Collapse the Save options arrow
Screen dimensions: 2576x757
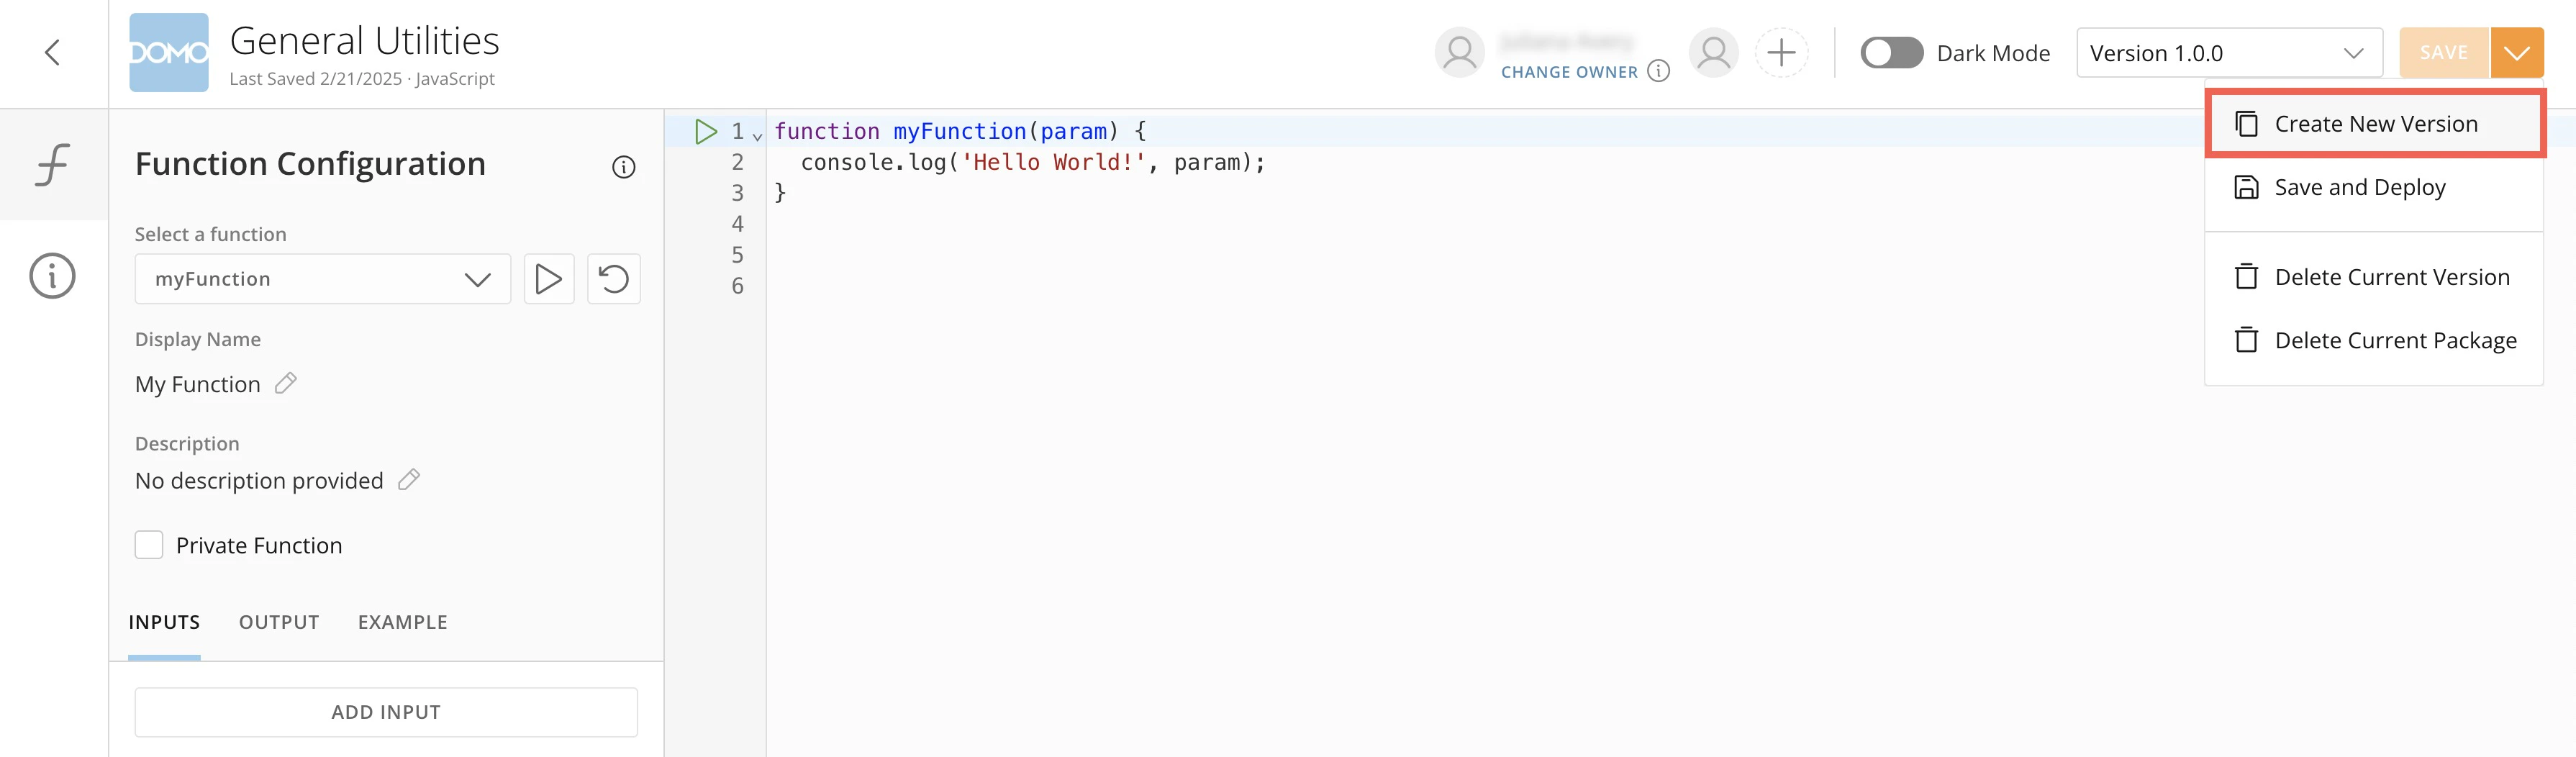tap(2516, 53)
